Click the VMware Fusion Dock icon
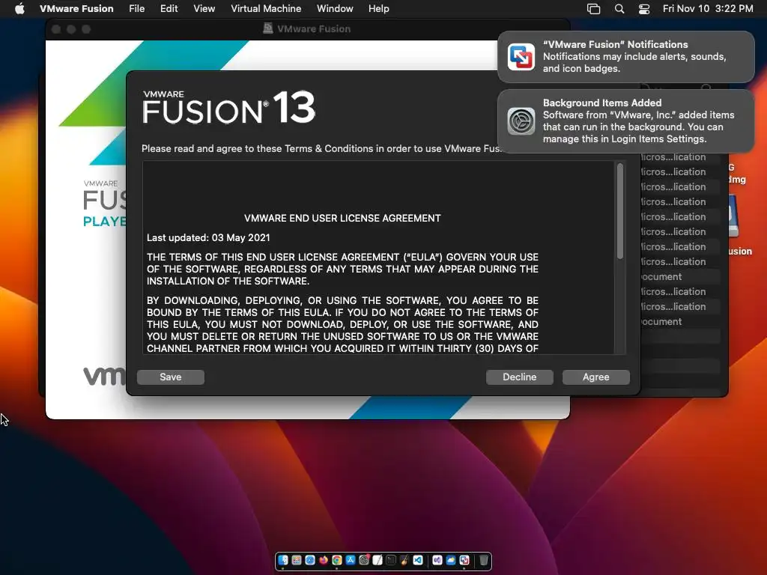 click(x=464, y=560)
